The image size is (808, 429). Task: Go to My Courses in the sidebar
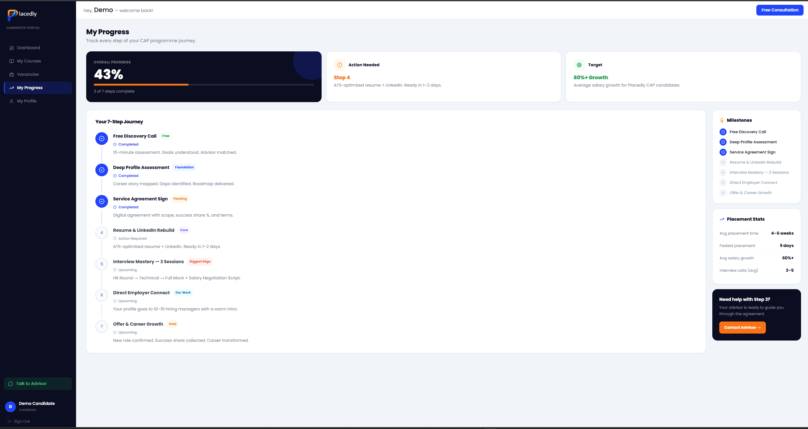point(38,61)
